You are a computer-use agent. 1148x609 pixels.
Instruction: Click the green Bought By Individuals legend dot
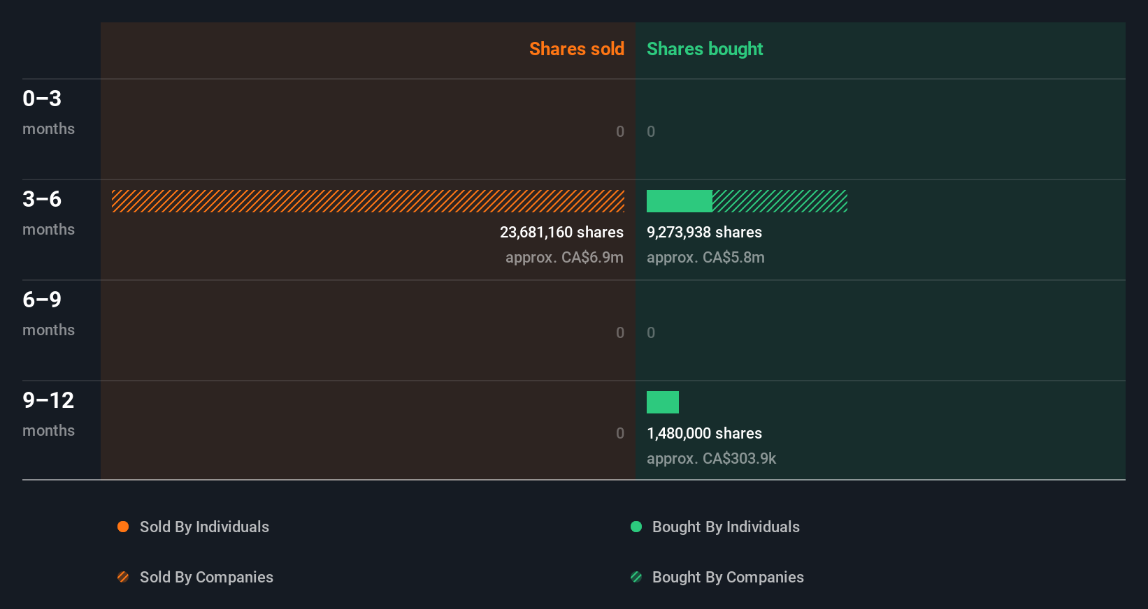636,527
